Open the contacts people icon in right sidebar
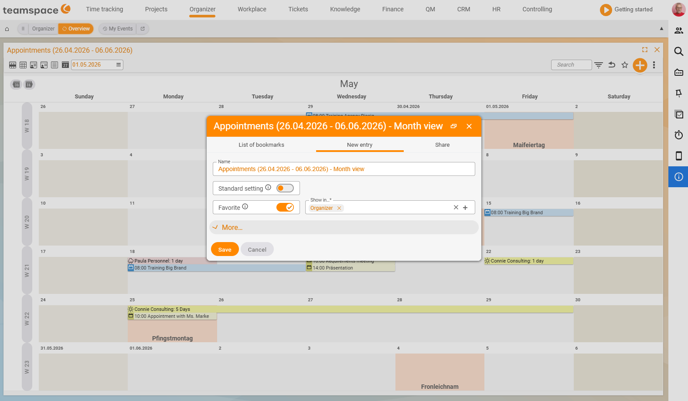This screenshot has width=688, height=401. (x=679, y=30)
